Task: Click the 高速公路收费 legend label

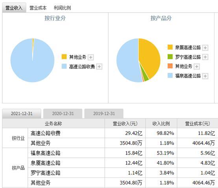Action: pyautogui.click(x=82, y=67)
